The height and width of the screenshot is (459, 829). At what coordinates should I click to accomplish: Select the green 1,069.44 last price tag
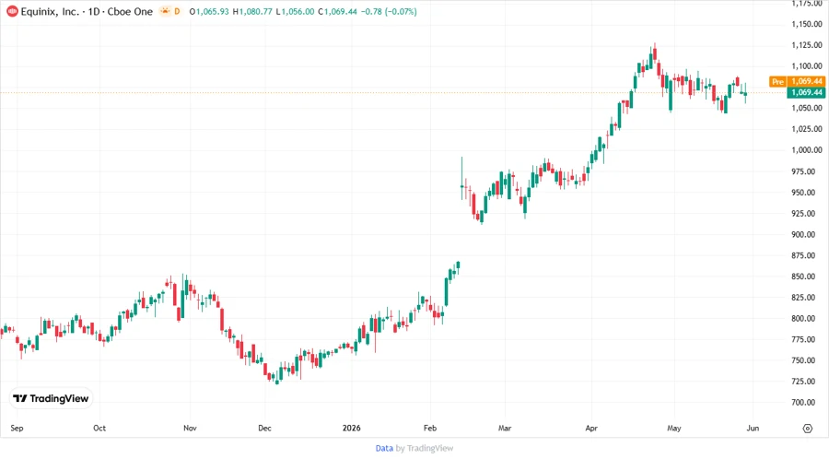(806, 92)
